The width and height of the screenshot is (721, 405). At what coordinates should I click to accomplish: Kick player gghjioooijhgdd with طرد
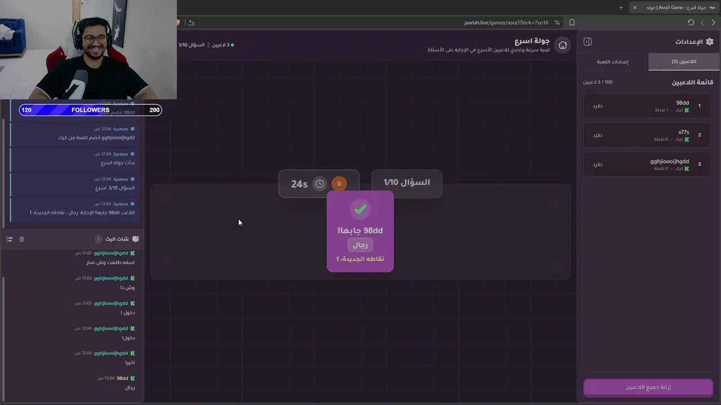click(598, 164)
